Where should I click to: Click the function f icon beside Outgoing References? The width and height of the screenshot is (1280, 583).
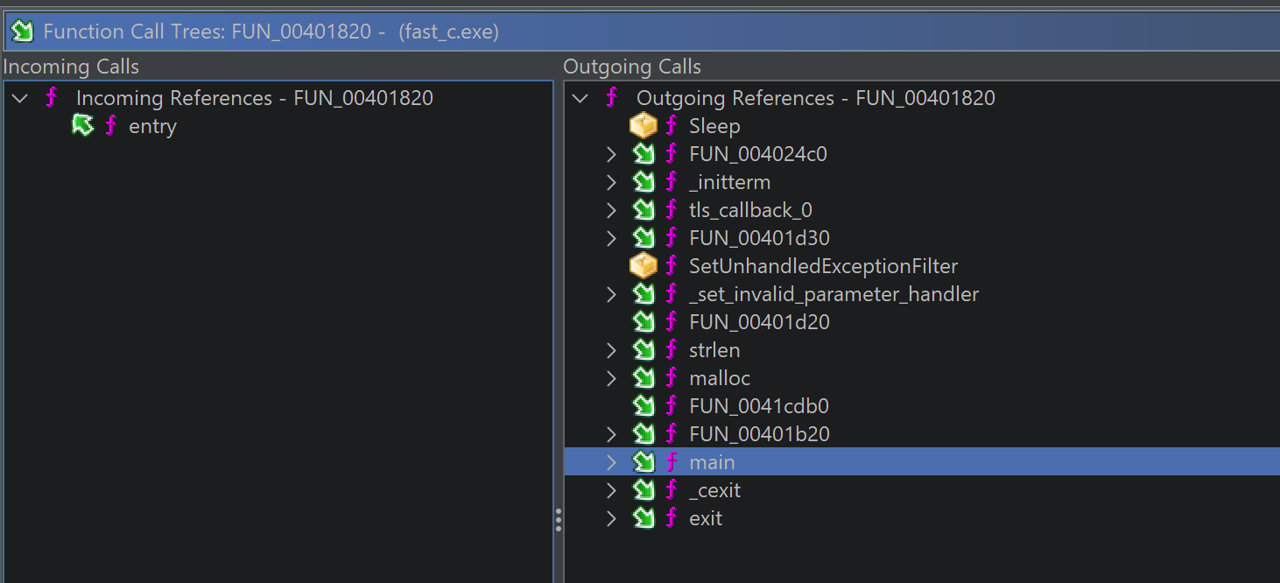click(x=612, y=98)
